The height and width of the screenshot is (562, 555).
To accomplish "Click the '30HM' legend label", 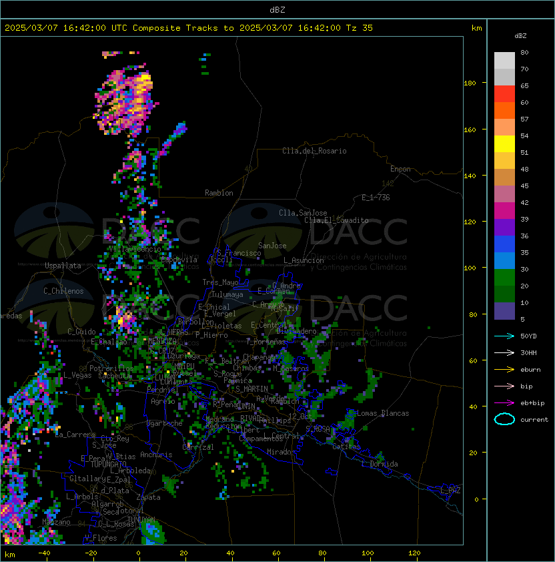I will click(x=528, y=352).
